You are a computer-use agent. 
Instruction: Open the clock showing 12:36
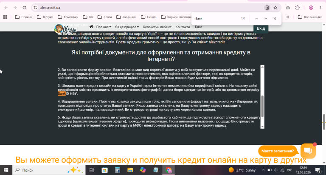304,170
